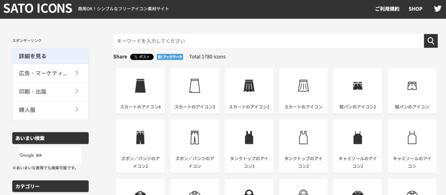Click the スポンサーリンク label
This screenshot has width=446, height=195.
pyautogui.click(x=27, y=40)
